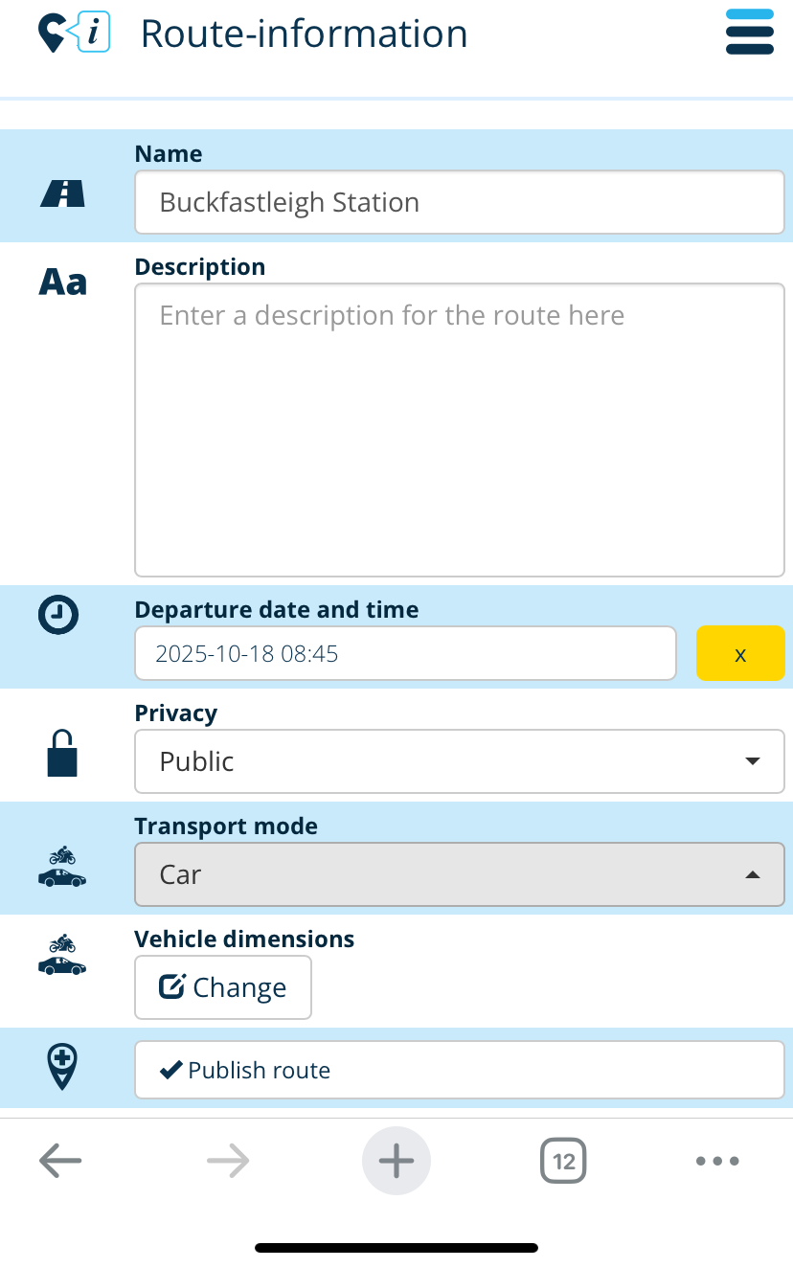
Task: Clear departure date with yellow x button
Action: (740, 654)
